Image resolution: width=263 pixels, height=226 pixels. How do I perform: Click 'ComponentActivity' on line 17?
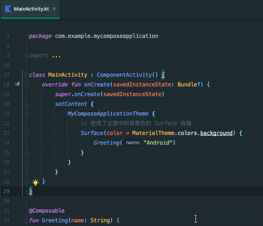click(124, 75)
